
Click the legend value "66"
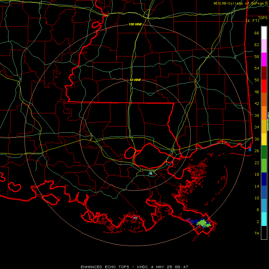257,33
